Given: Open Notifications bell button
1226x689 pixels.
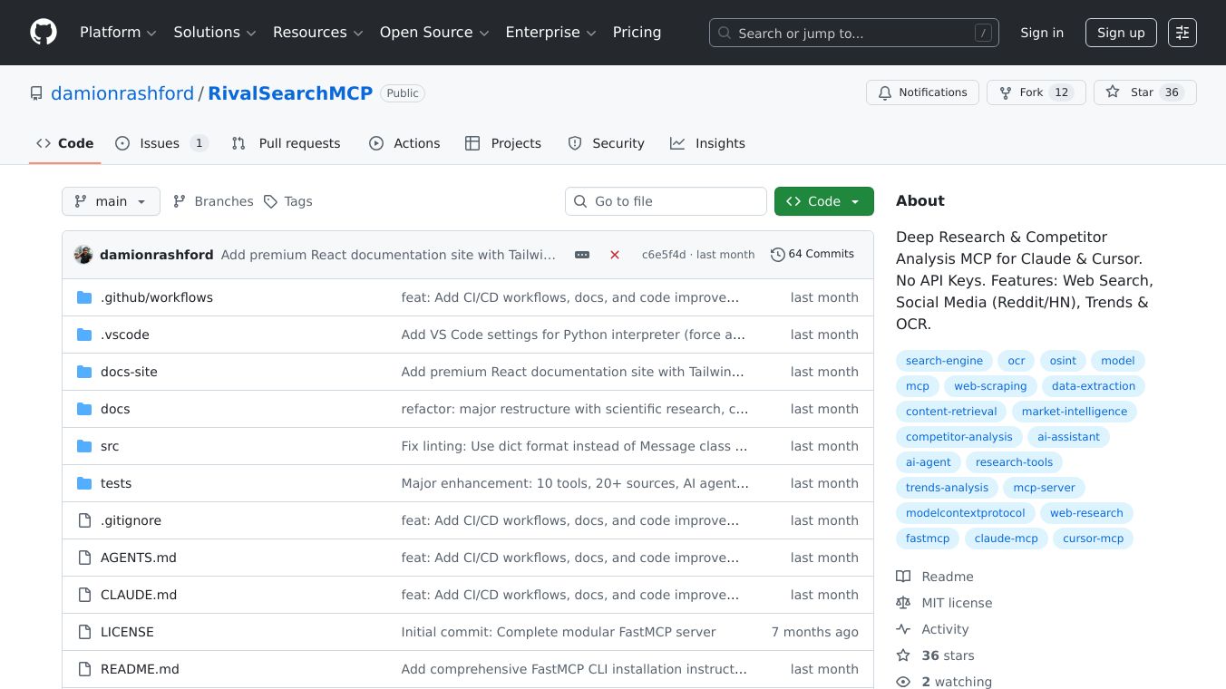Looking at the screenshot, I should pyautogui.click(x=922, y=92).
